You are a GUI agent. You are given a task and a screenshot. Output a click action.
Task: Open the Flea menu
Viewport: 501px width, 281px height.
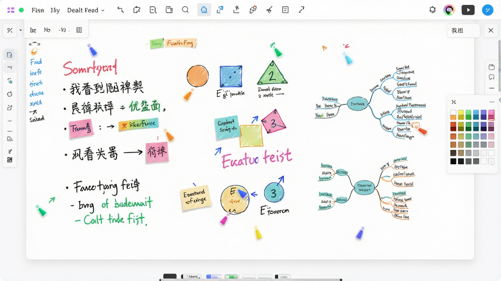38,10
